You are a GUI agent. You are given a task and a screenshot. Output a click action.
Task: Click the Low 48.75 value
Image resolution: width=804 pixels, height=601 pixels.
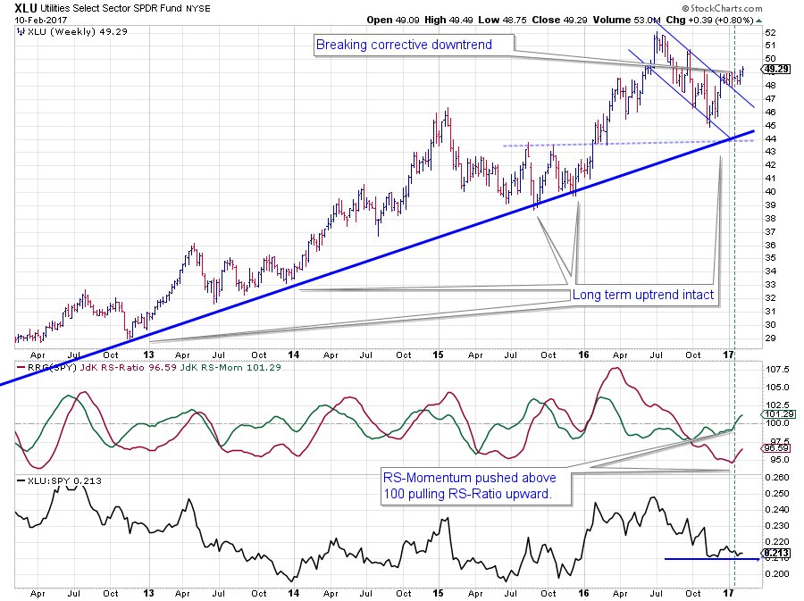[502, 20]
